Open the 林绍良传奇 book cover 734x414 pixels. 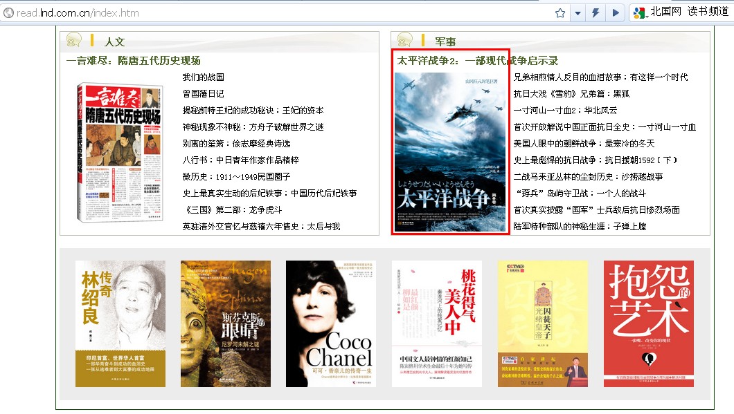[x=120, y=324]
